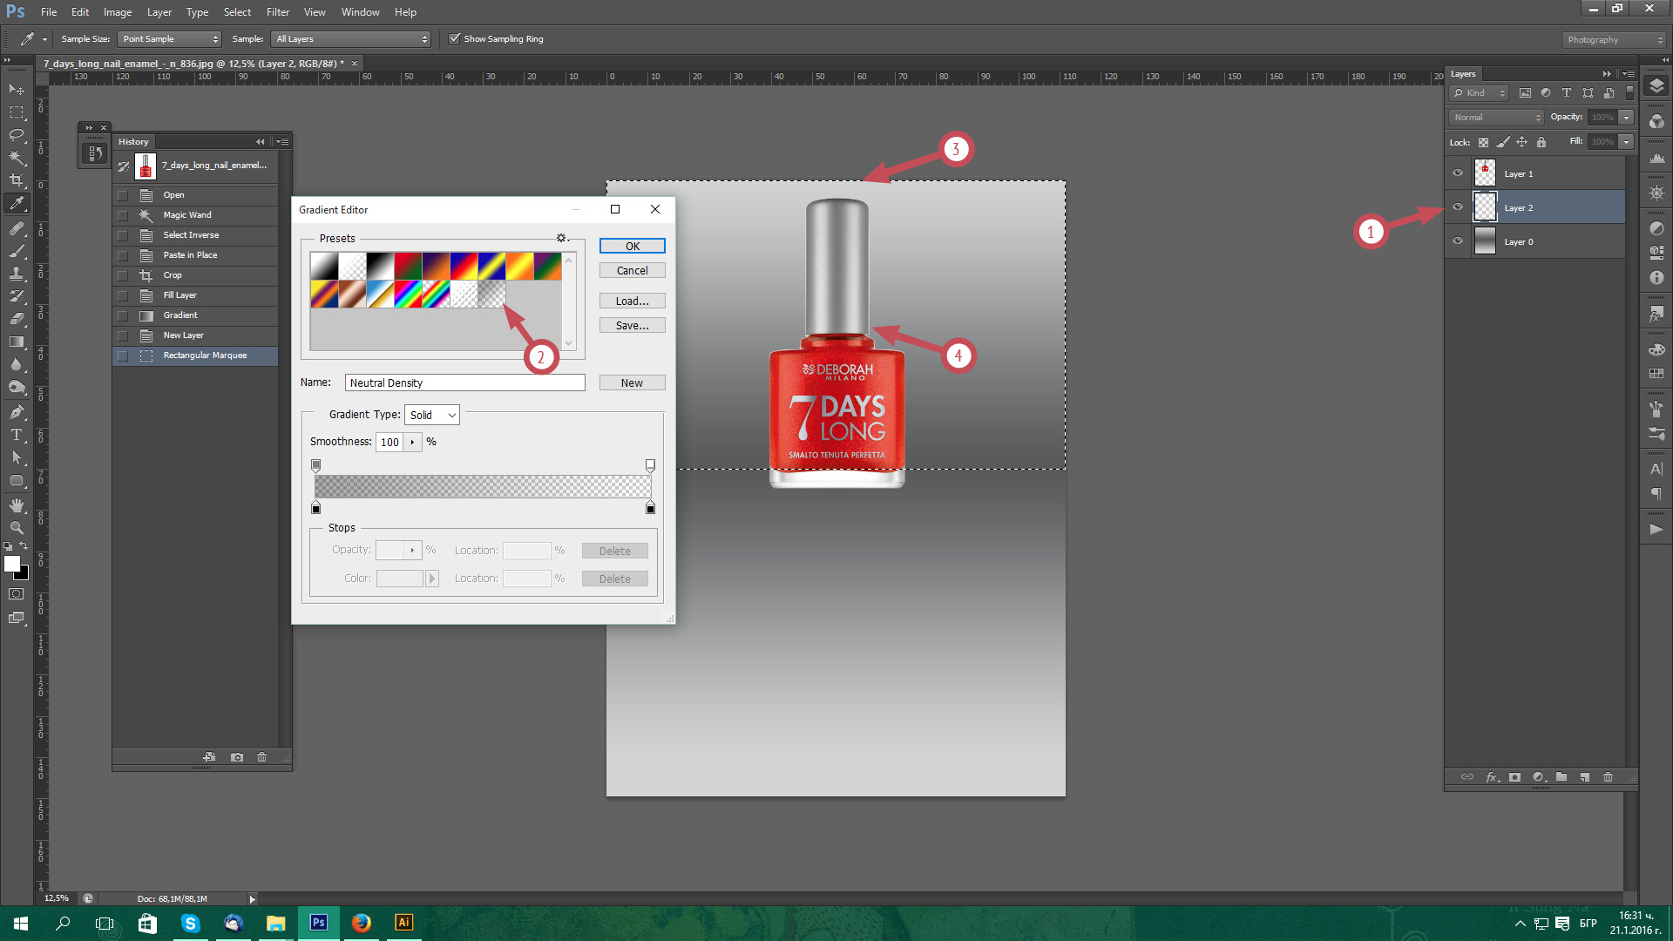Select the Horizontal Type tool

[17, 435]
